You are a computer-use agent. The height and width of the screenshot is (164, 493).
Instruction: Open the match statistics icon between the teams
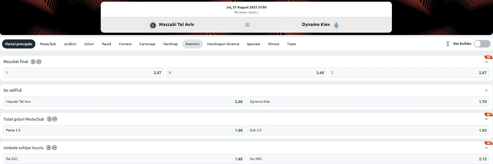pos(248,25)
